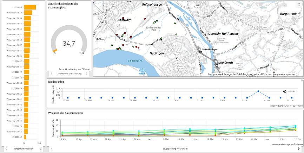Click the Show all text in Niederschlag chart
Viewport: 304px width, 153px height.
point(291,91)
